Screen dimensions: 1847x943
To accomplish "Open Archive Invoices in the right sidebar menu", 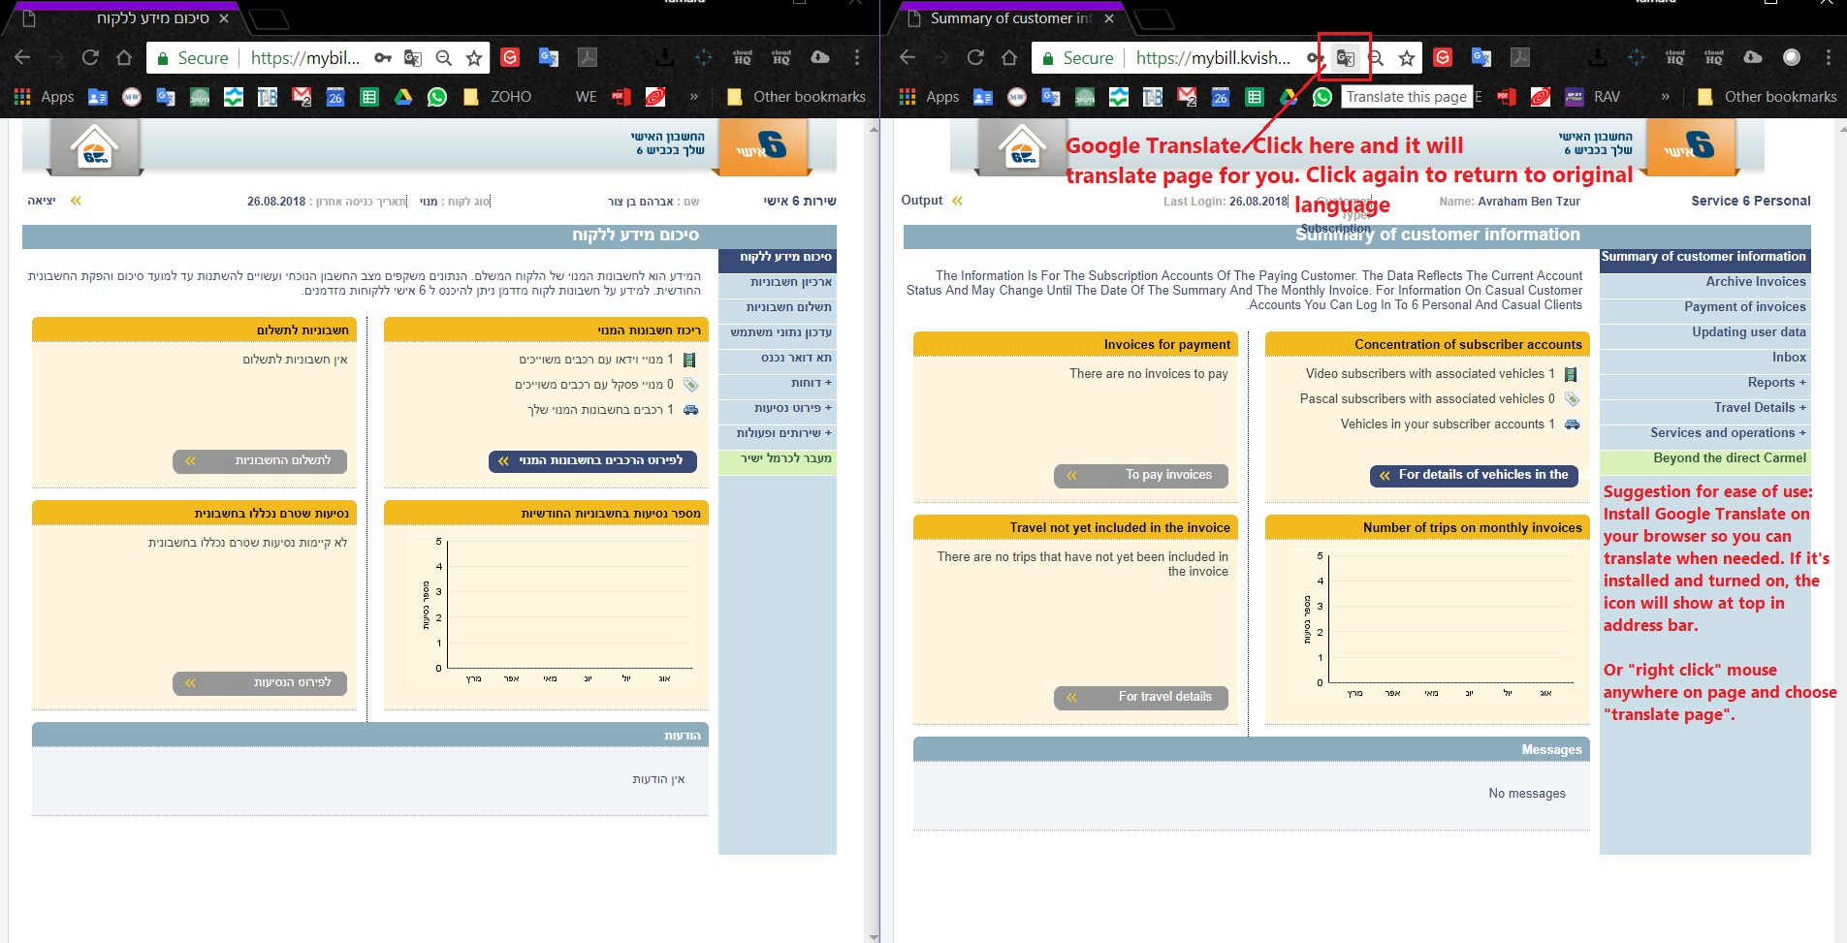I will pos(1705,282).
